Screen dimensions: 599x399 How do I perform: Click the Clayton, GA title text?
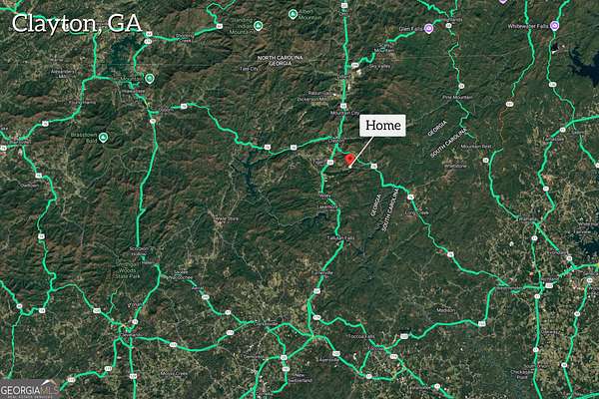tap(77, 24)
